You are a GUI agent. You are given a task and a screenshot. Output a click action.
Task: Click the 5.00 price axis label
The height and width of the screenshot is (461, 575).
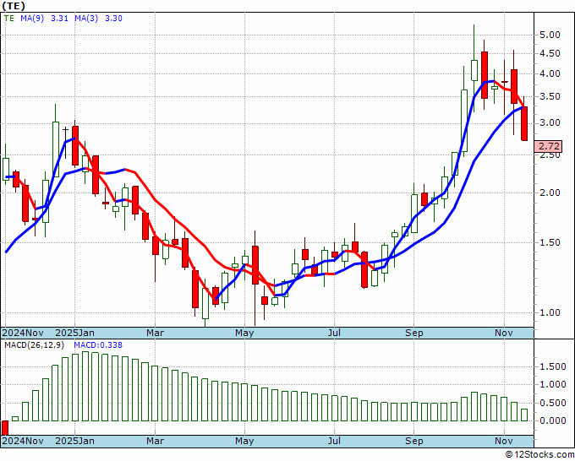550,35
